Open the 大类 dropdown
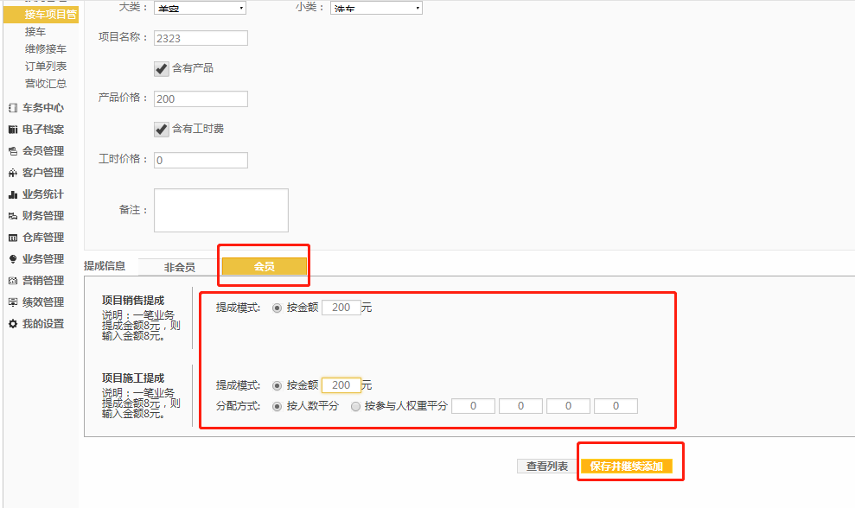 tap(200, 8)
